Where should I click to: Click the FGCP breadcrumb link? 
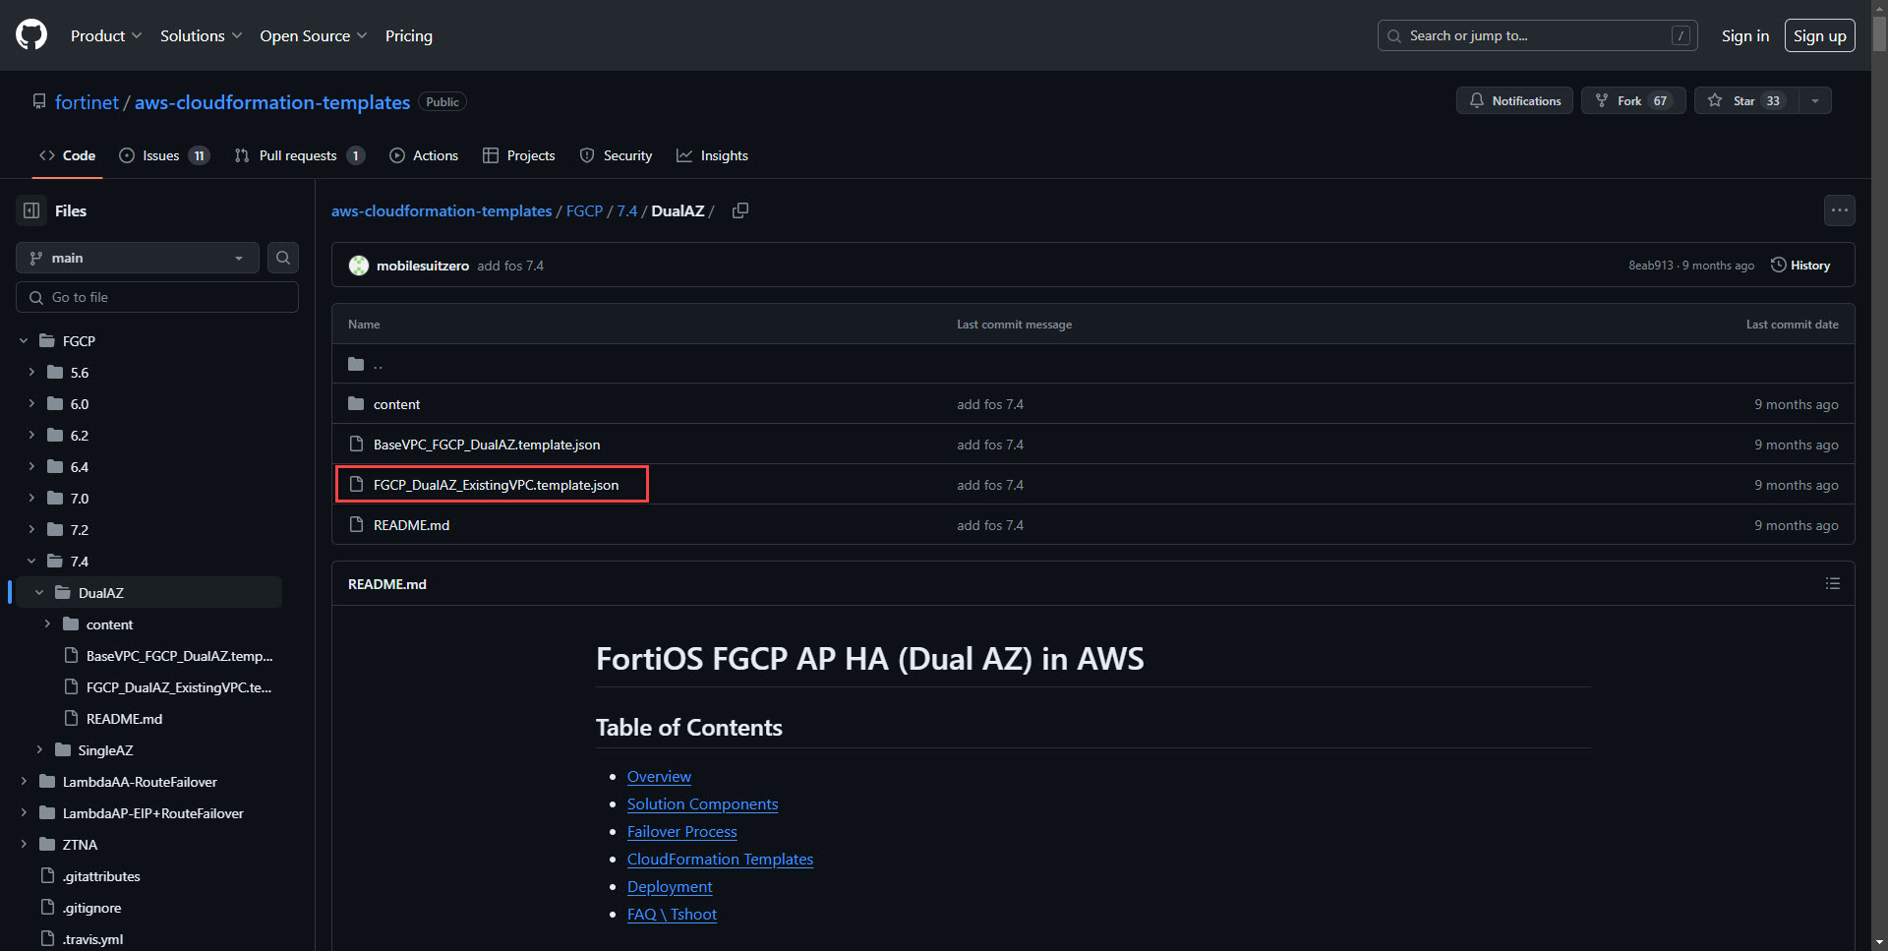pos(584,210)
